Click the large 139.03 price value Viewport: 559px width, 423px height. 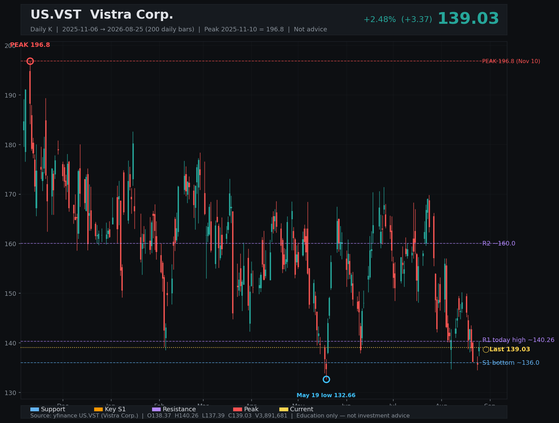468,19
